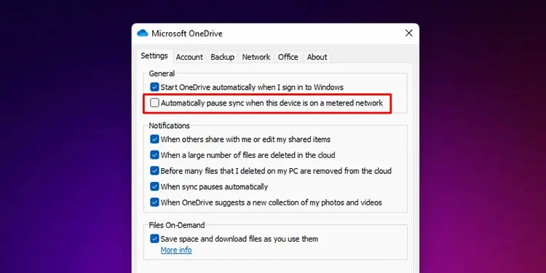Disable new collection of photos notification
The image size is (546, 273).
click(154, 202)
